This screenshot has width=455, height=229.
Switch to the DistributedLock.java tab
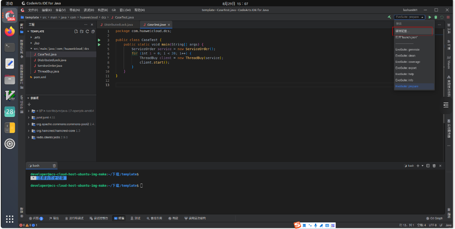118,24
